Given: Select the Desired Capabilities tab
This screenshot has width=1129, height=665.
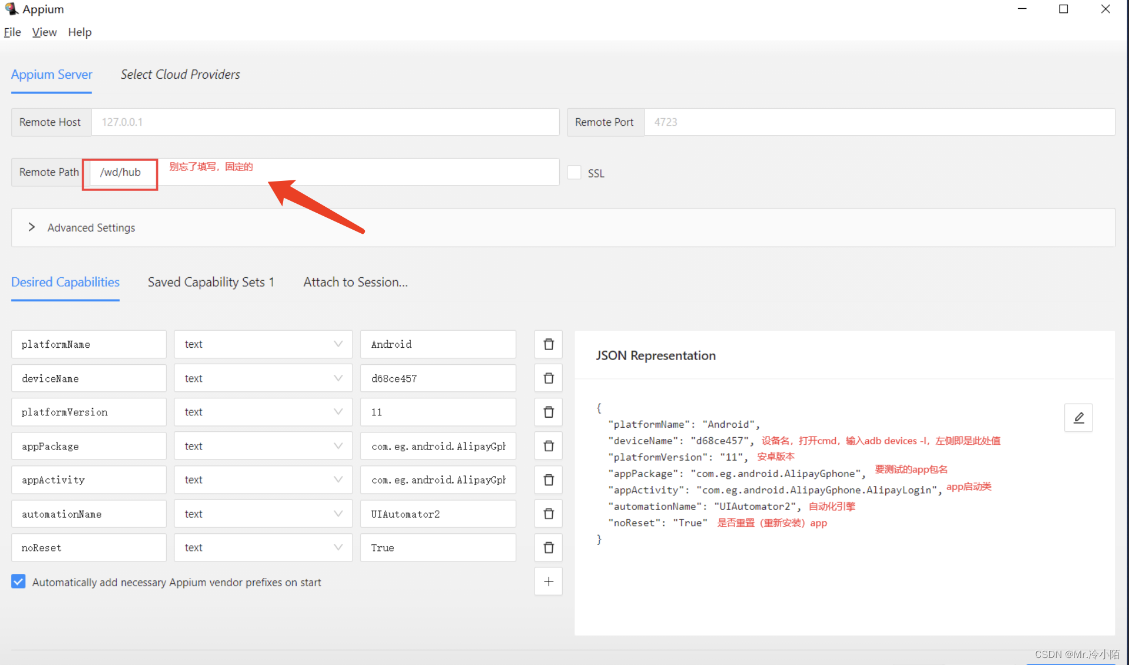Looking at the screenshot, I should pyautogui.click(x=66, y=282).
